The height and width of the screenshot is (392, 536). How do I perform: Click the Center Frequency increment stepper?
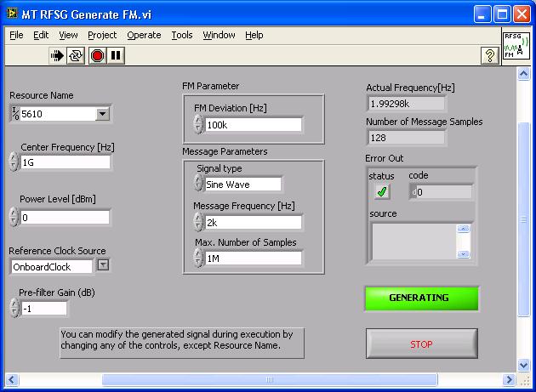pyautogui.click(x=14, y=158)
